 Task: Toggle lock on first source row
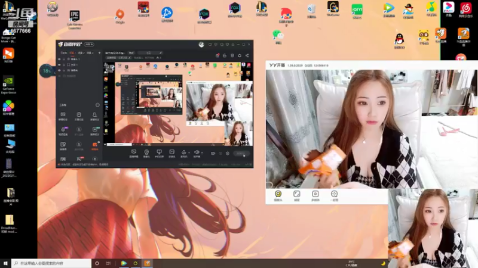tap(64, 59)
